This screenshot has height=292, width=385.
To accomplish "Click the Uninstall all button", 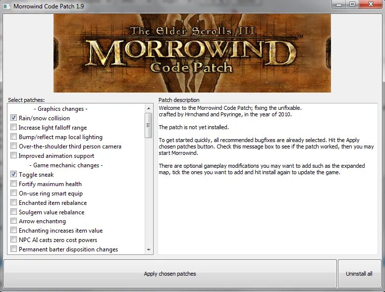I will 359,274.
